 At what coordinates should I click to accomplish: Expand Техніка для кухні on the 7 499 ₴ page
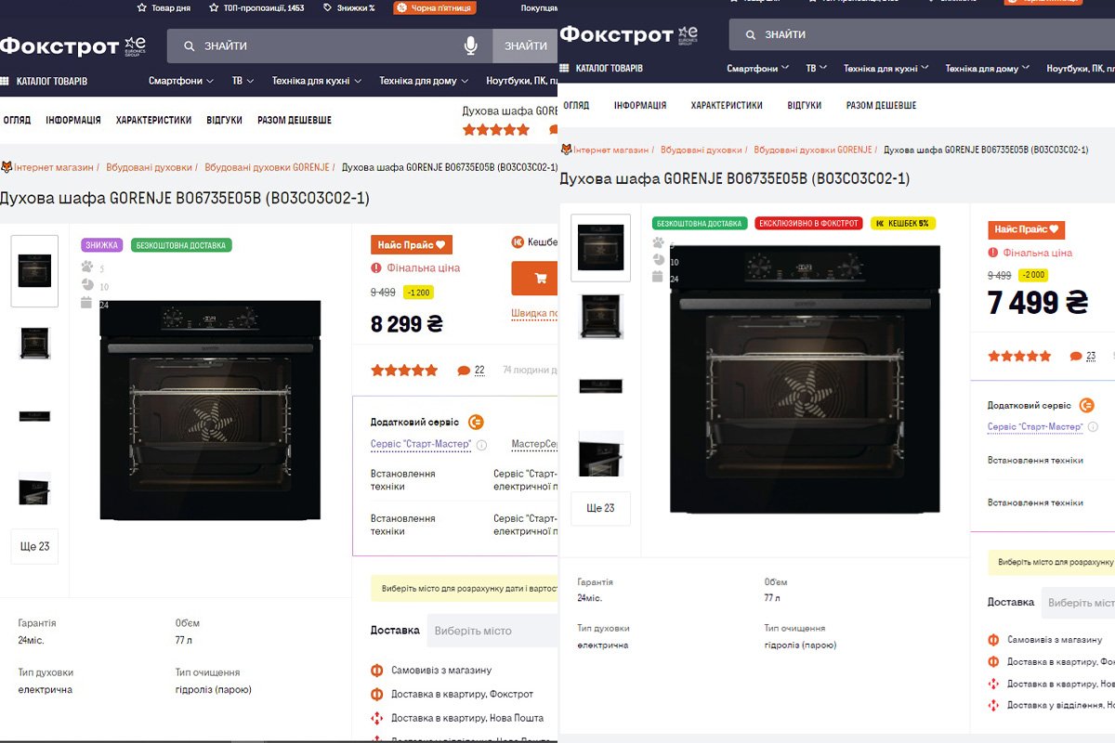pyautogui.click(x=885, y=68)
